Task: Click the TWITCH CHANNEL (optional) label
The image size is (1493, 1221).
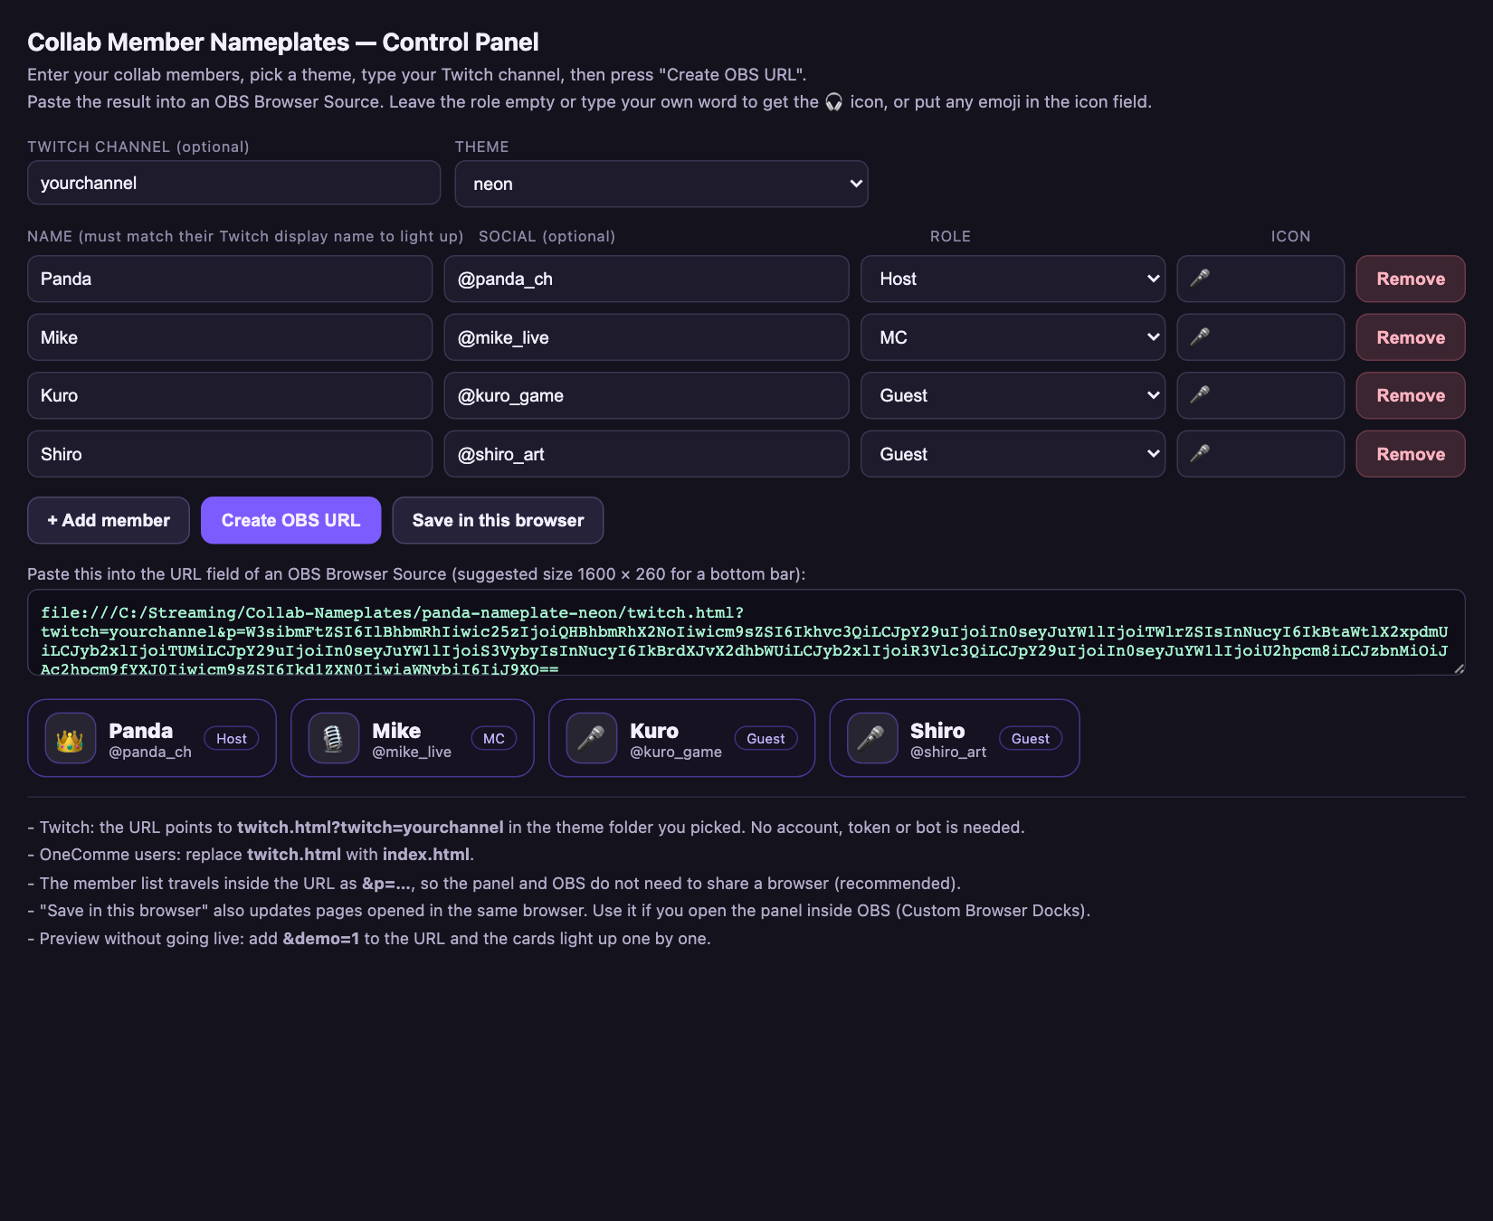Action: point(138,147)
